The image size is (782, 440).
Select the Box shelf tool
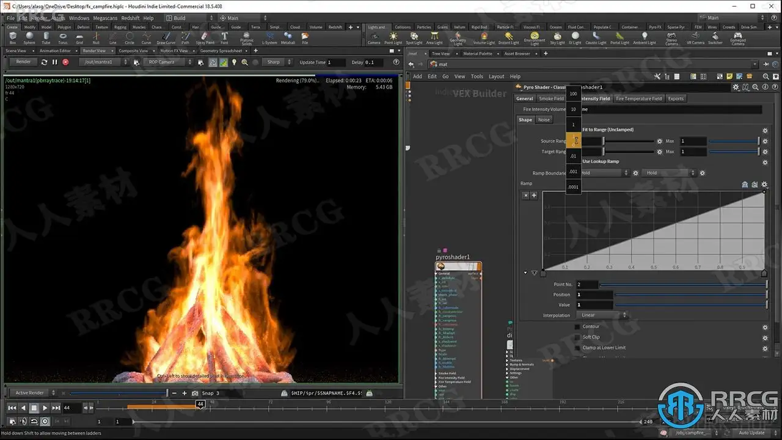pyautogui.click(x=12, y=38)
